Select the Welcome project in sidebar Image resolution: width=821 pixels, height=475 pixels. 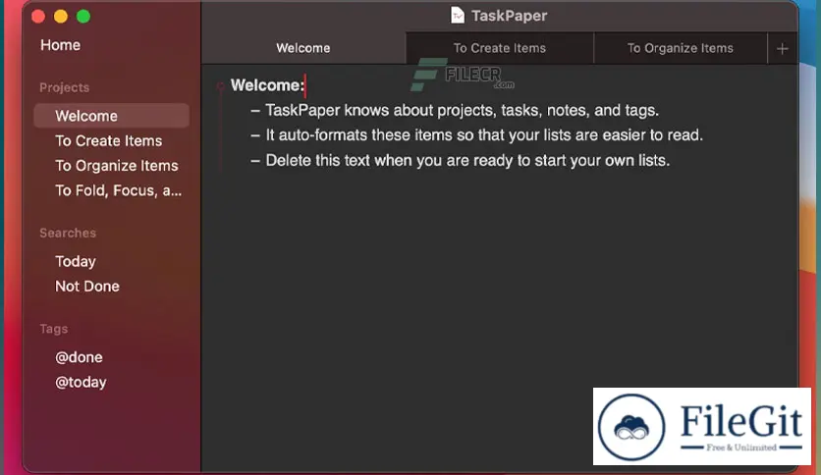[x=112, y=116]
